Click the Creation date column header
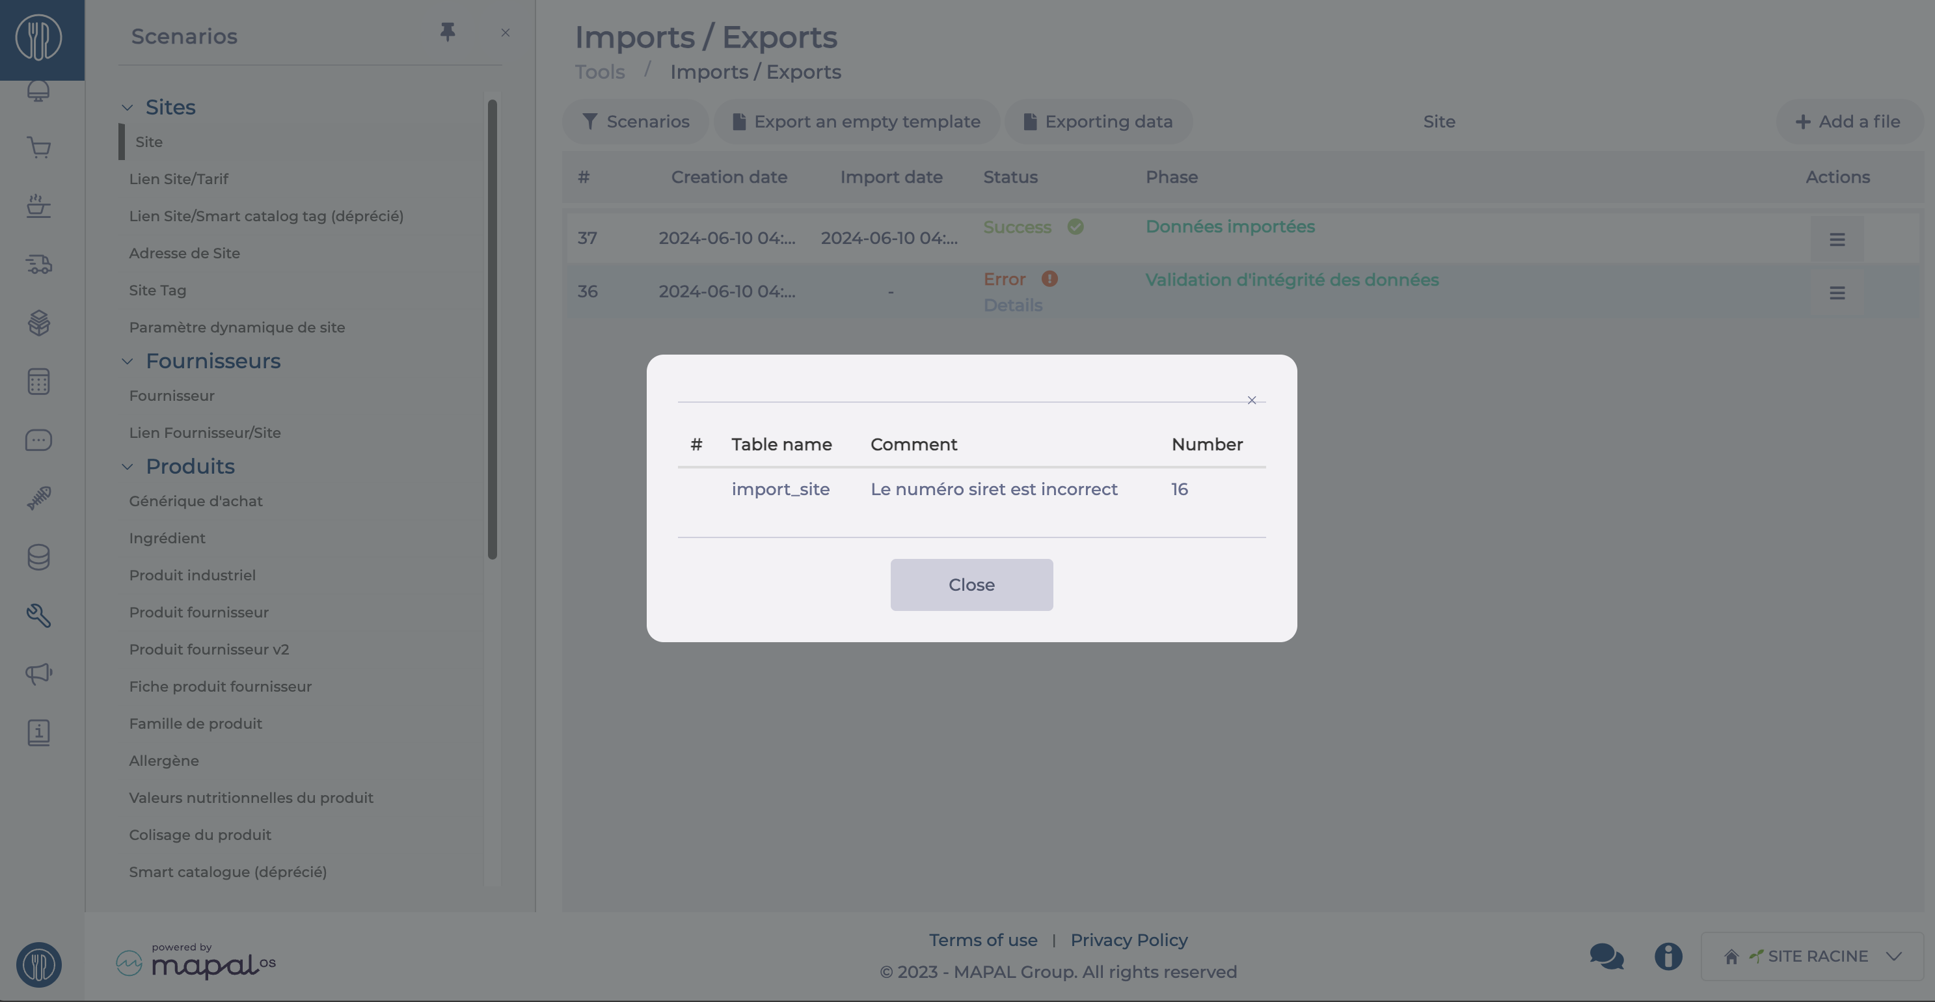The width and height of the screenshot is (1935, 1002). tap(729, 177)
